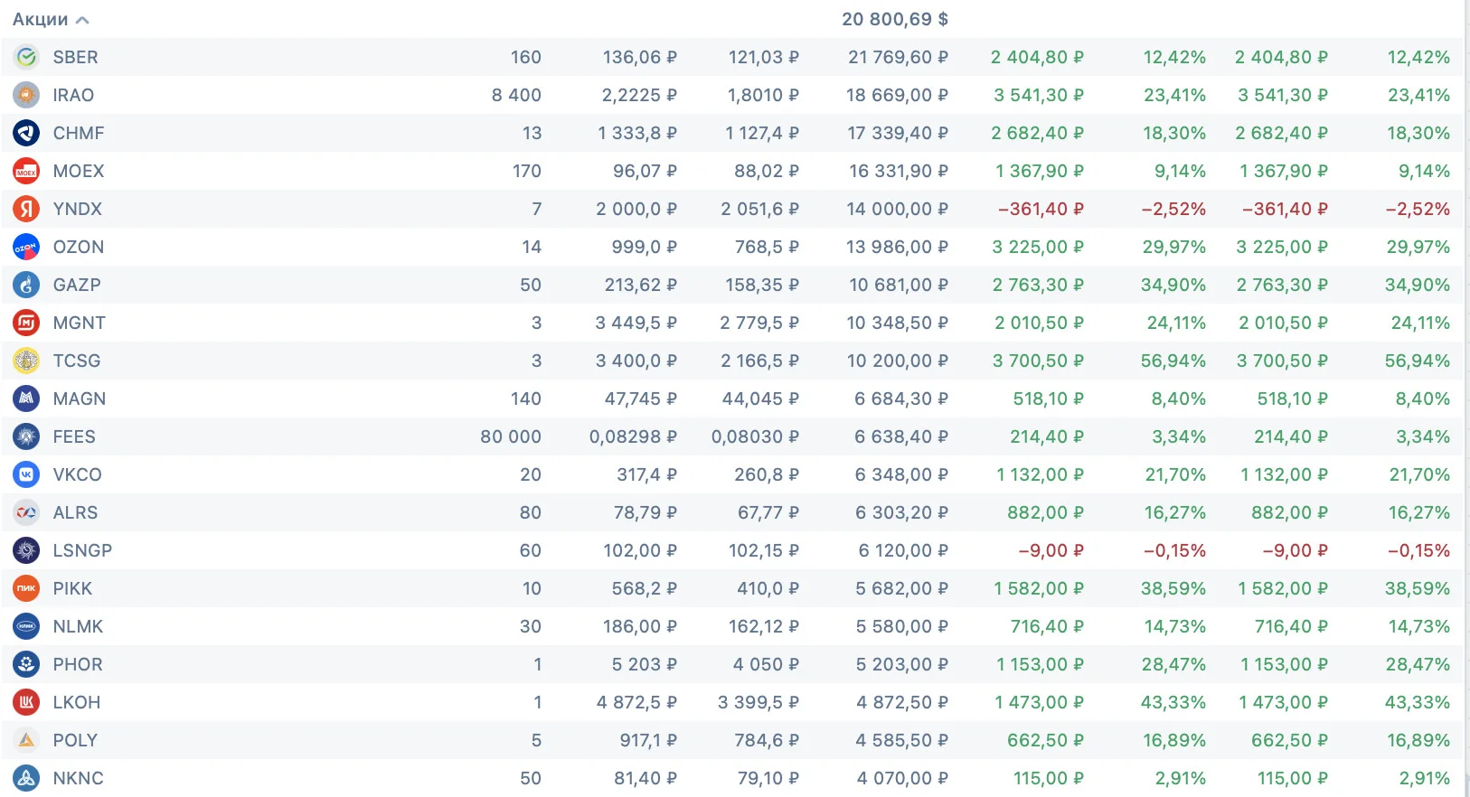Click the PIKK company logo icon
Screen dimensions: 1470x797
click(x=26, y=588)
